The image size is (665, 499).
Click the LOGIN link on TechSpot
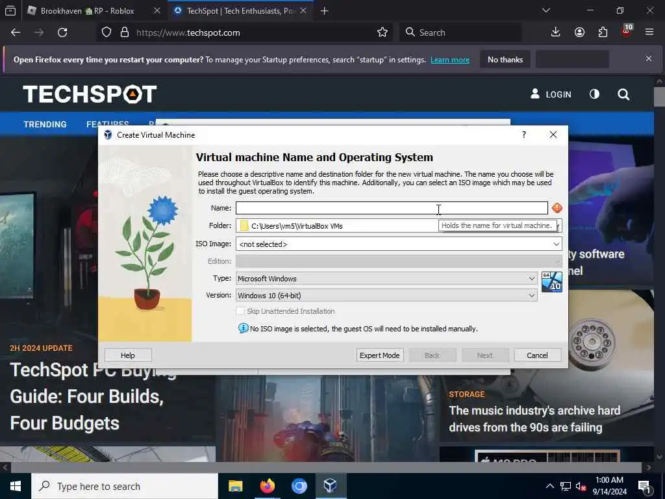click(551, 94)
